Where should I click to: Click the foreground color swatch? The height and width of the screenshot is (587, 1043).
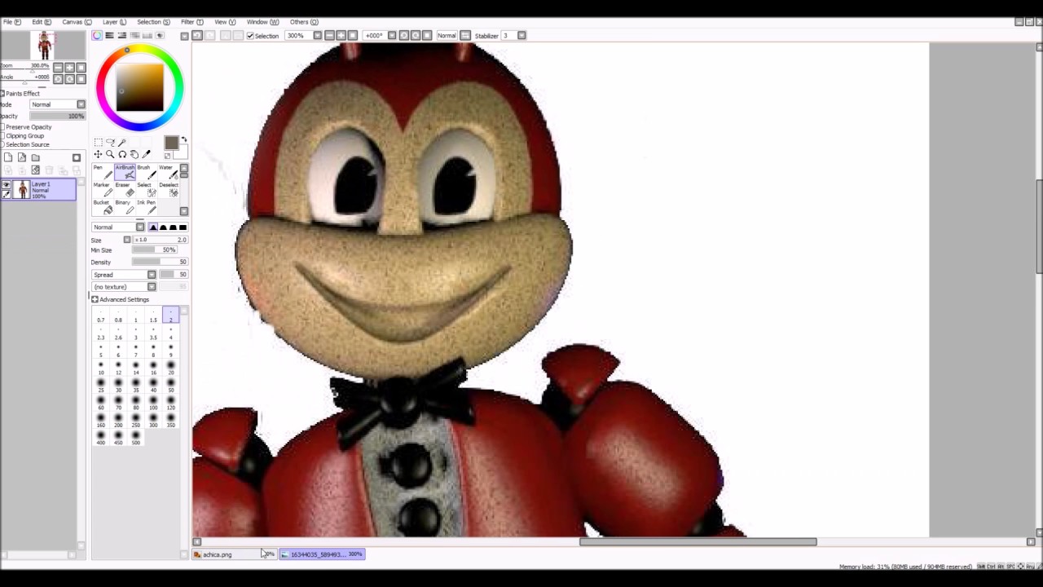coord(171,143)
